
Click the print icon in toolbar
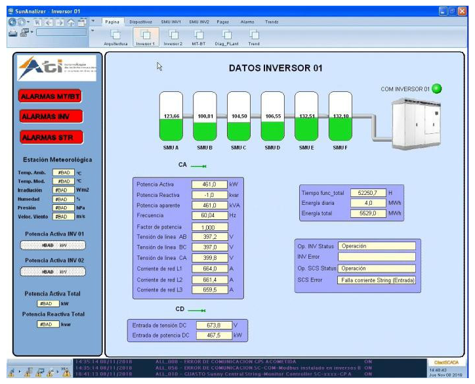click(14, 33)
